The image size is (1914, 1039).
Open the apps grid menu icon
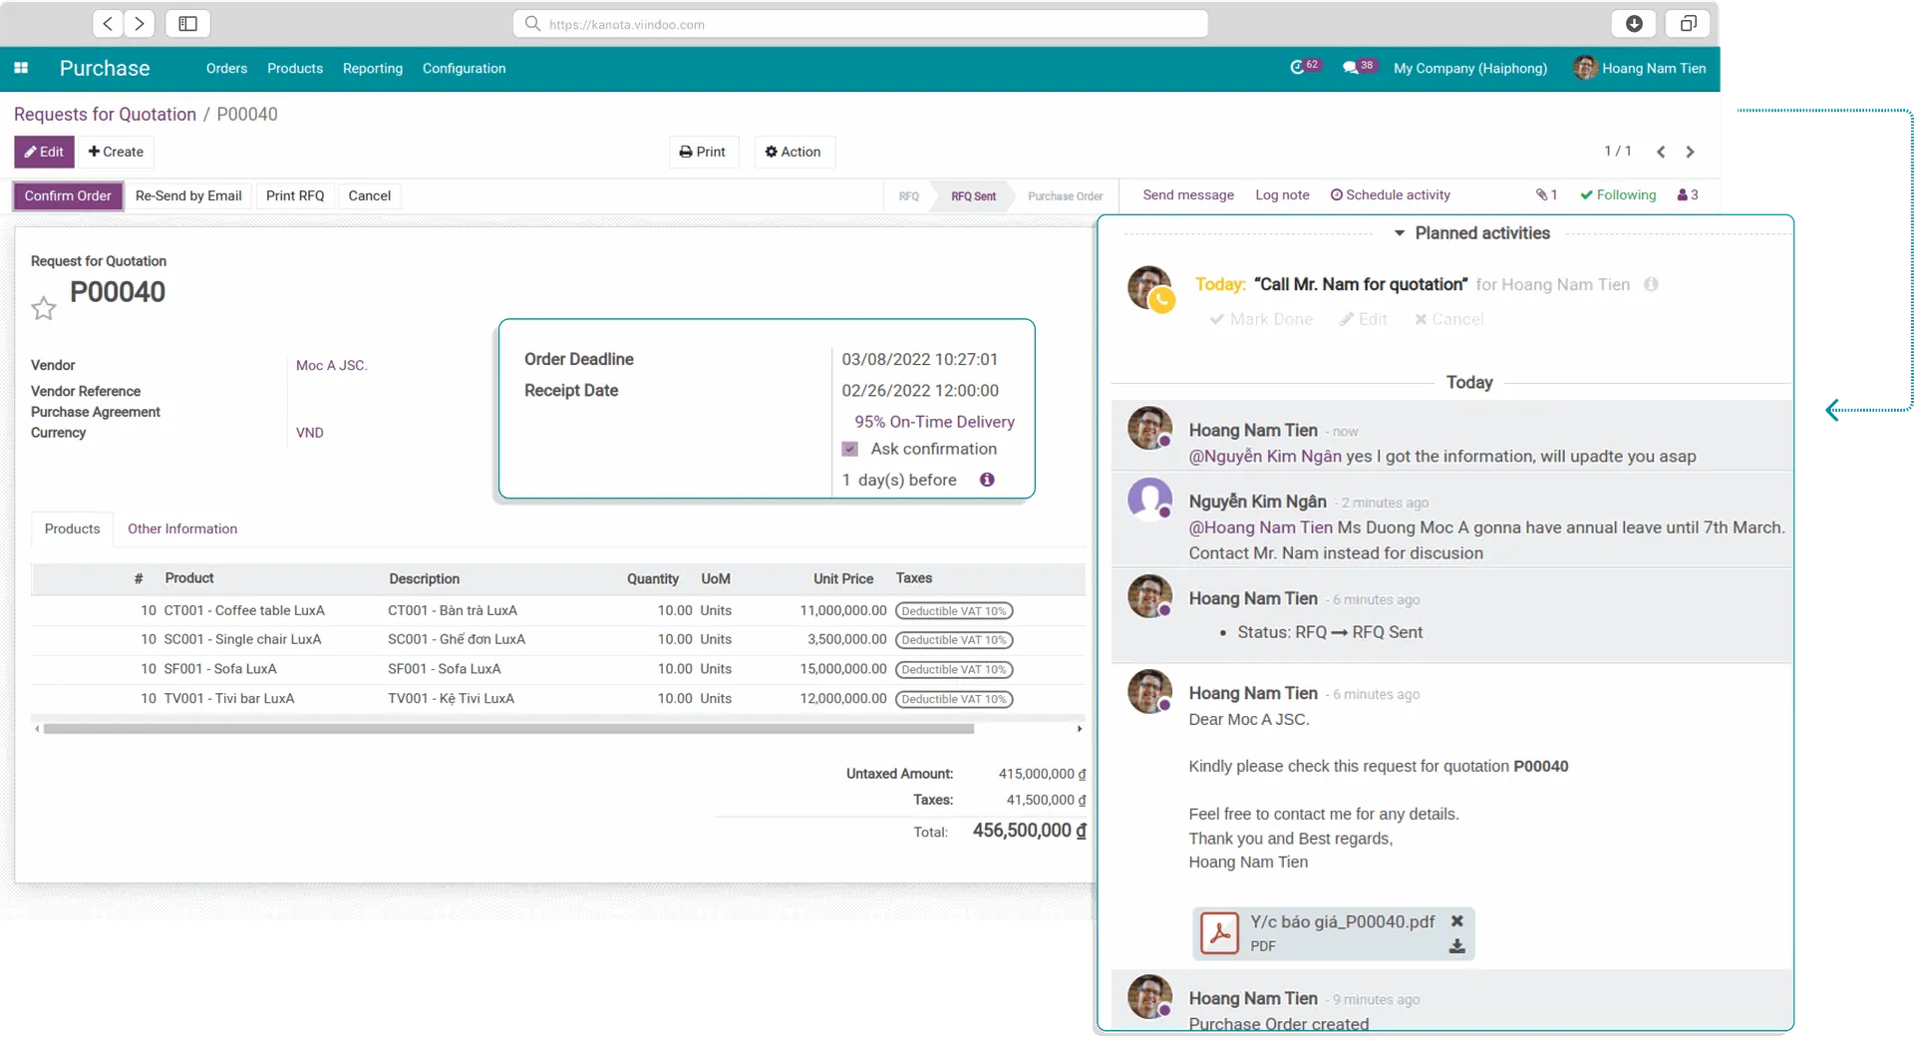(x=21, y=68)
